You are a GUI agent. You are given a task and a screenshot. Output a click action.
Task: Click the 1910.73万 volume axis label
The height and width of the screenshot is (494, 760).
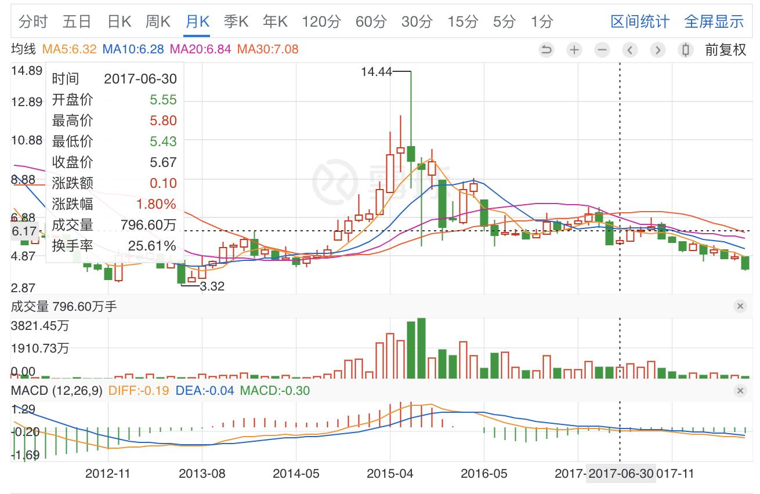click(39, 348)
